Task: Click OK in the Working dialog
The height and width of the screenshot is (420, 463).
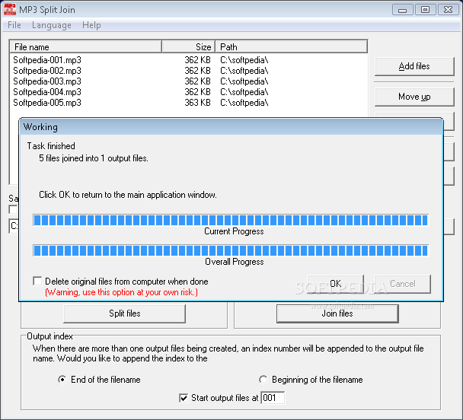Action: pyautogui.click(x=335, y=284)
